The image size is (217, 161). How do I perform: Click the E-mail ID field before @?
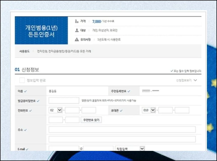(x=64, y=148)
